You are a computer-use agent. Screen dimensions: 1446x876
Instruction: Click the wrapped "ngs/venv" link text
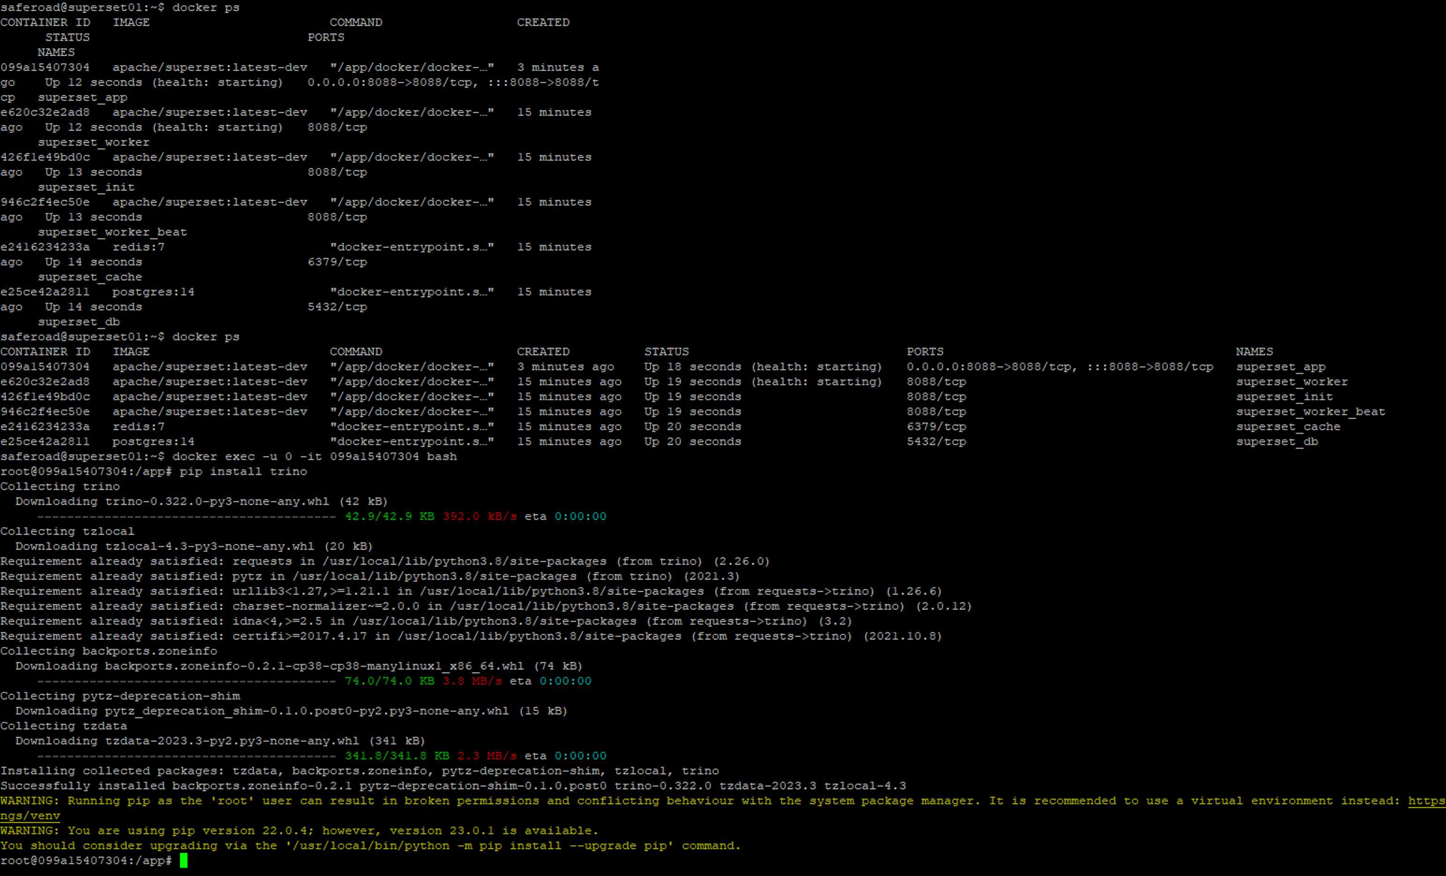pos(30,816)
